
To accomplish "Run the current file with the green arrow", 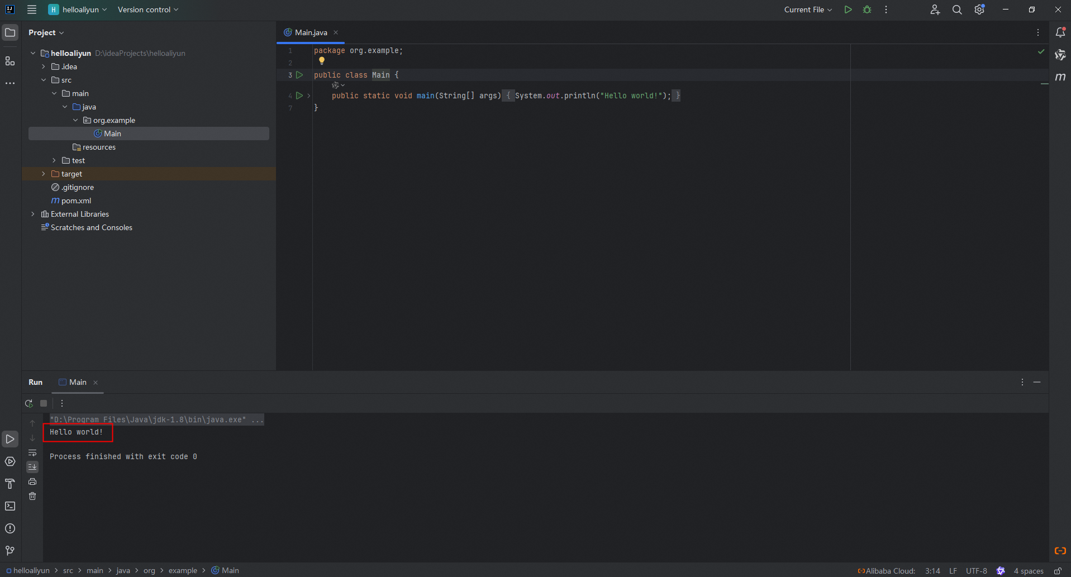I will pyautogui.click(x=848, y=9).
